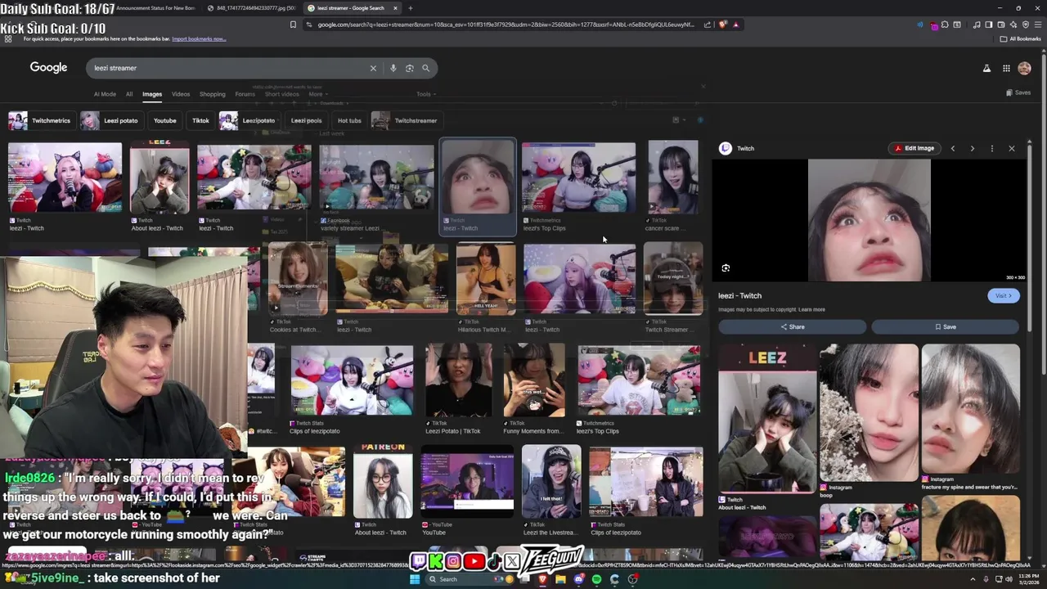Open more options in image preview panel
1047x589 pixels.
point(992,148)
